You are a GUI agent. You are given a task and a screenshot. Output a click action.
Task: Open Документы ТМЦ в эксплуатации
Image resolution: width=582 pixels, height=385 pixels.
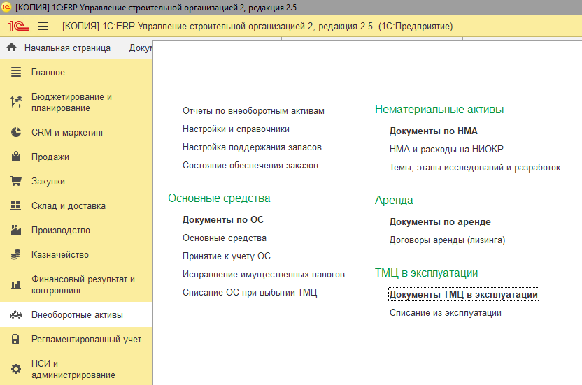463,295
